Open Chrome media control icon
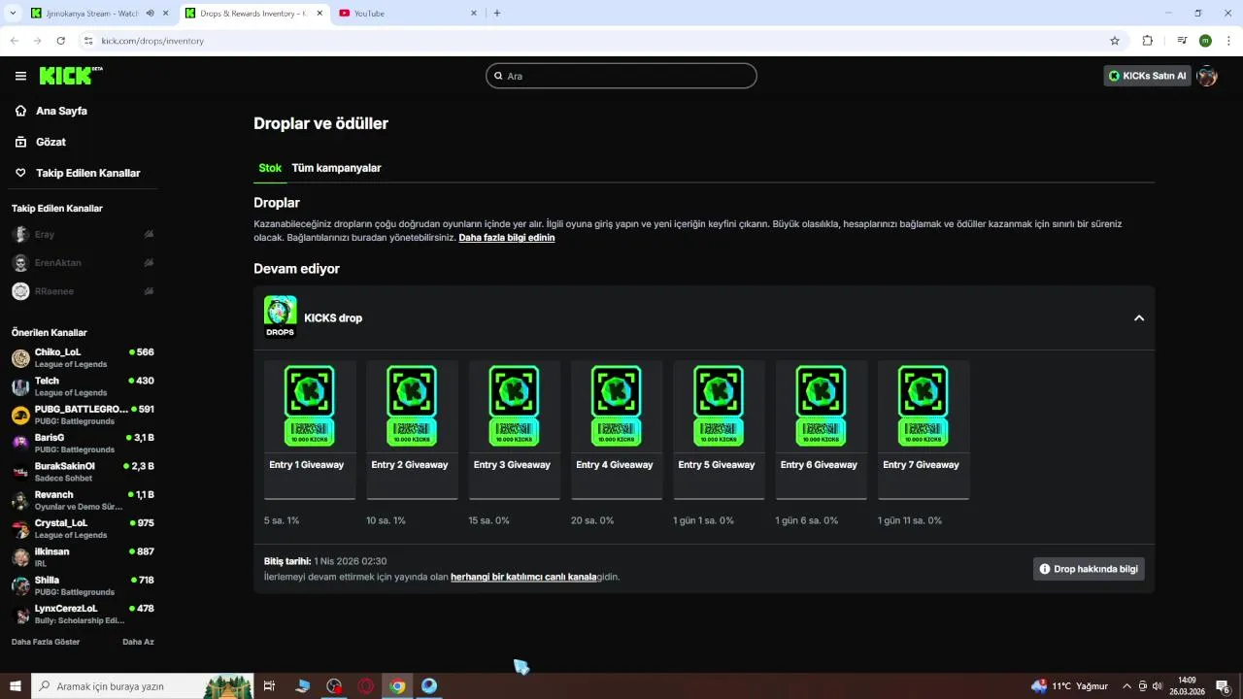Image resolution: width=1243 pixels, height=699 pixels. pyautogui.click(x=1182, y=41)
